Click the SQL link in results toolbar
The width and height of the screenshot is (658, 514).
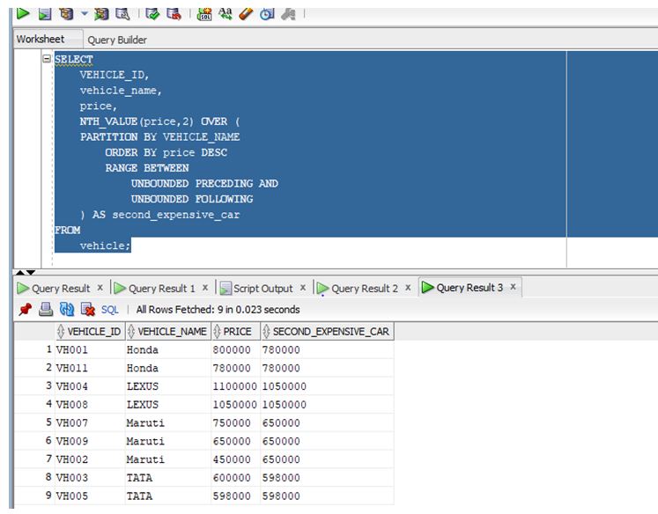pos(109,310)
